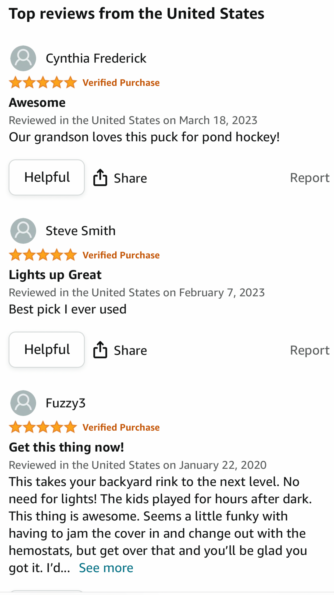Viewport: 334px width, 595px height.
Task: Open Cynthia Frederick's profile avatar
Action: coord(23,58)
